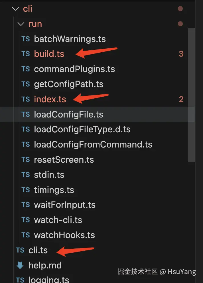Click the TS icon next to build.ts

coord(26,54)
